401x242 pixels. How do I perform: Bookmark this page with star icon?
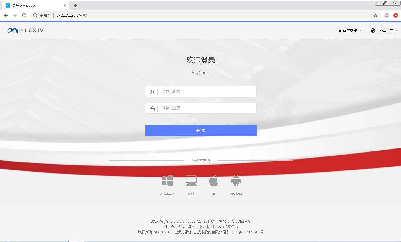click(x=376, y=15)
